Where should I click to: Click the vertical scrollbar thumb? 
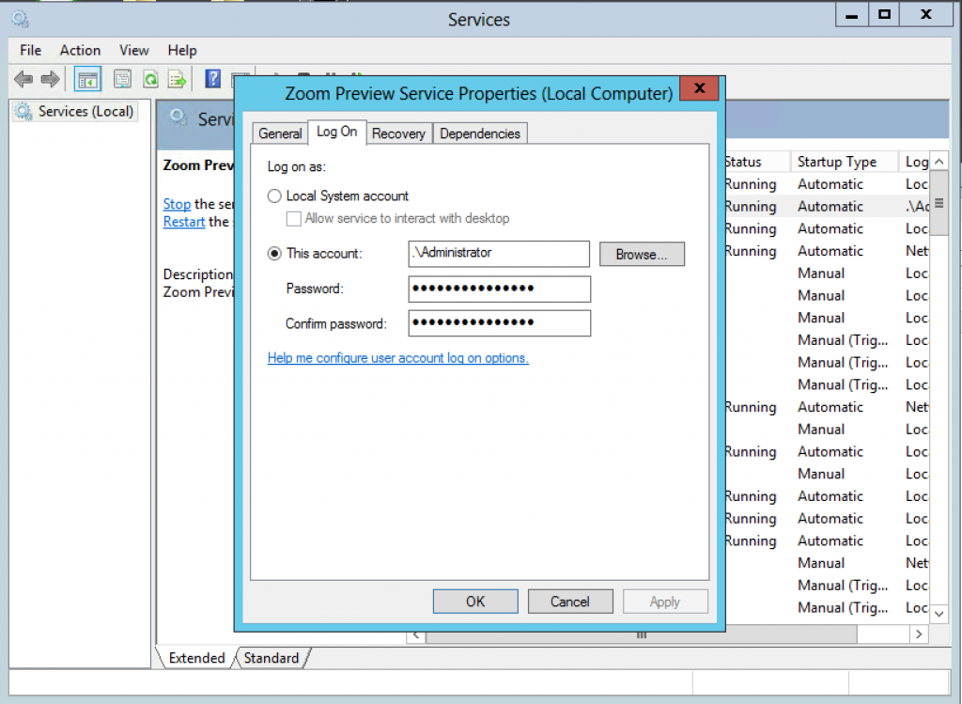point(939,203)
